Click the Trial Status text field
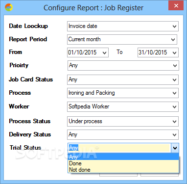Screen dimensions: 187x184 (x=119, y=148)
